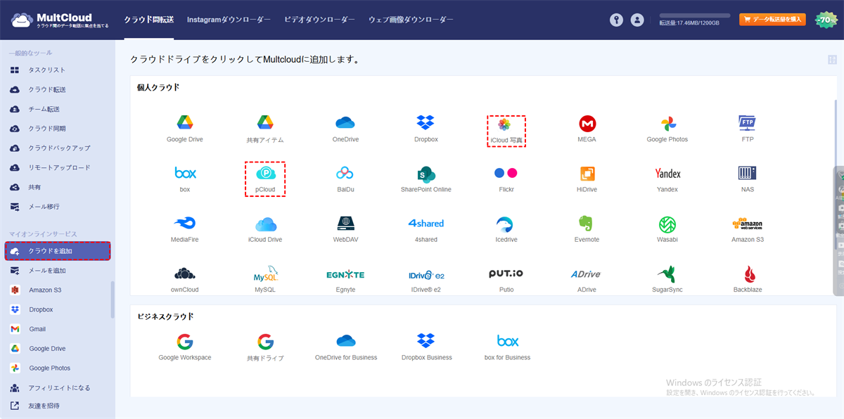Select the OneDrive cloud icon
This screenshot has height=419, width=844.
point(345,123)
